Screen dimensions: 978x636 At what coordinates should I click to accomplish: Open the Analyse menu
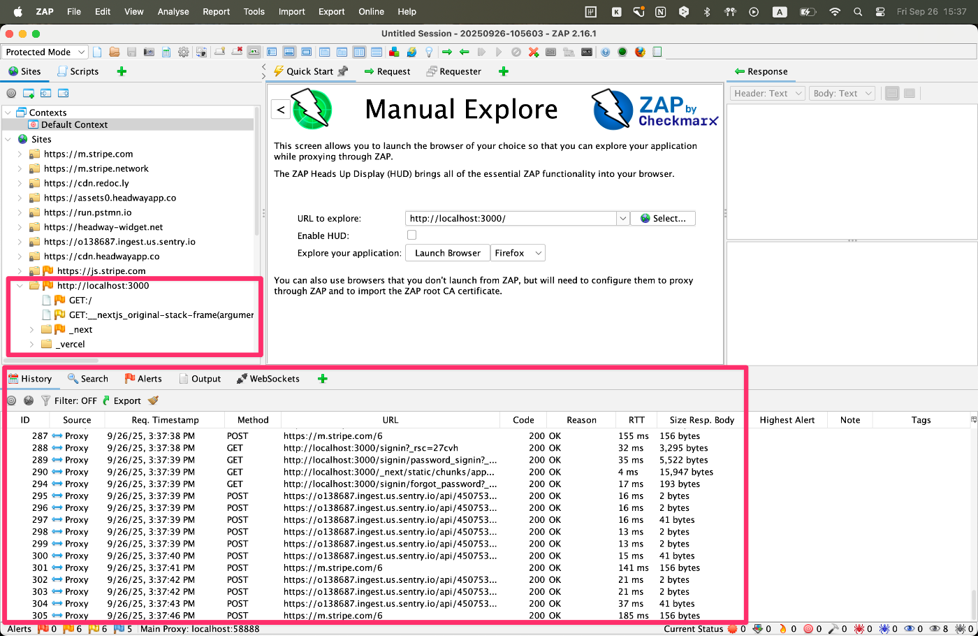pyautogui.click(x=173, y=11)
